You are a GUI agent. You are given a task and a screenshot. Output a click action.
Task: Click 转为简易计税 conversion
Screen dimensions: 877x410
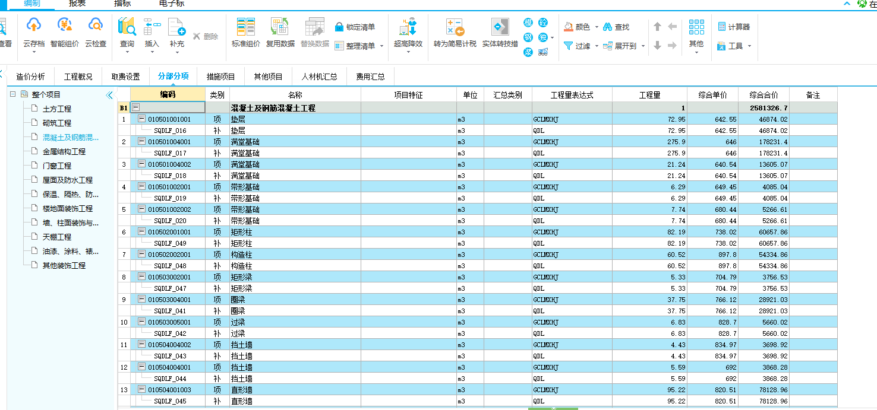(x=455, y=33)
